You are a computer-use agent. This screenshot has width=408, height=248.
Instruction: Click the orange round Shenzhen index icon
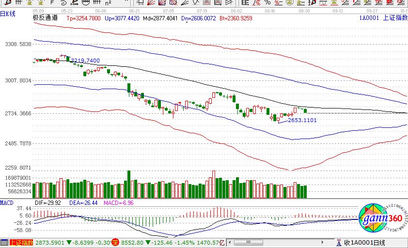click(x=115, y=242)
